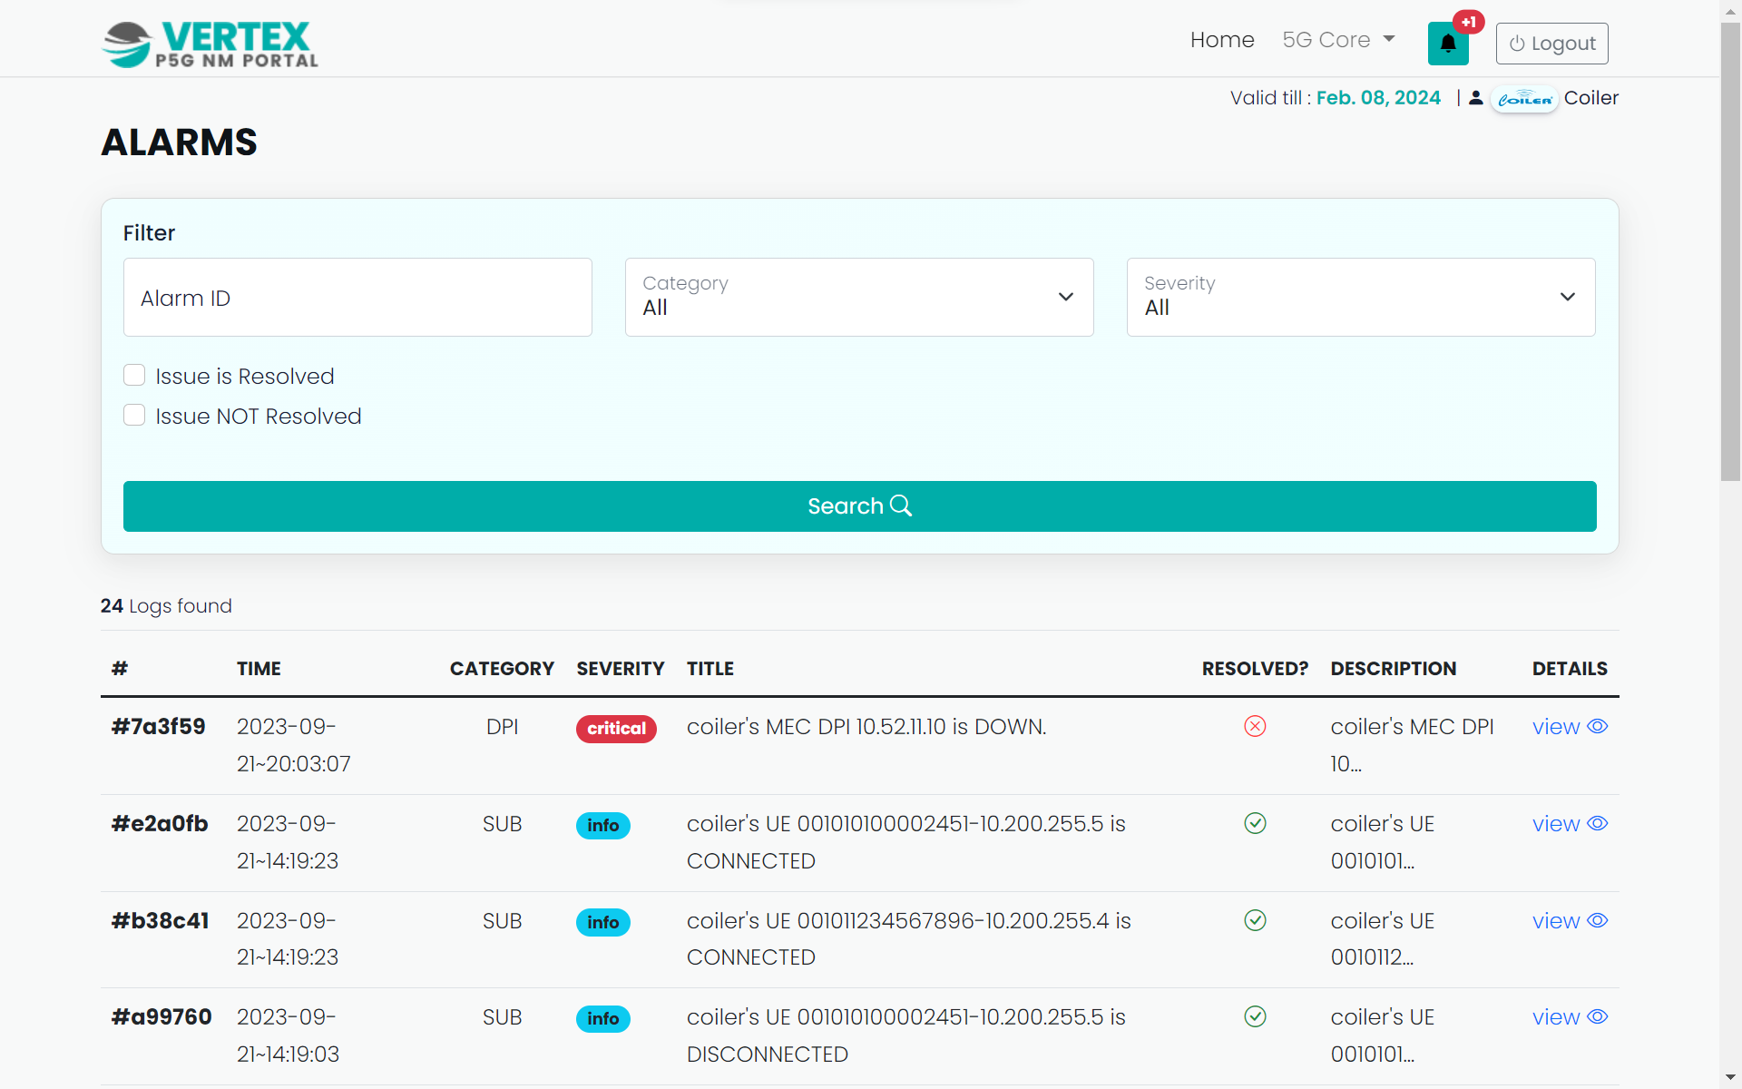1742x1089 pixels.
Task: Click the resolved checkmark icon for alarm #e2a0fb
Action: pyautogui.click(x=1255, y=823)
